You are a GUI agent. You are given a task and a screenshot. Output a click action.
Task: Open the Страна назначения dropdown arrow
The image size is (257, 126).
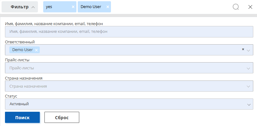[248, 86]
